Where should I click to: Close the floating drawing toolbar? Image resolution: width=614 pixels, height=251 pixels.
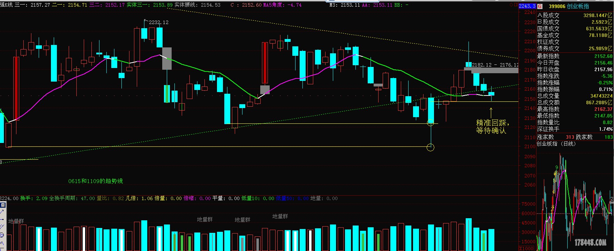pyautogui.click(x=3, y=205)
